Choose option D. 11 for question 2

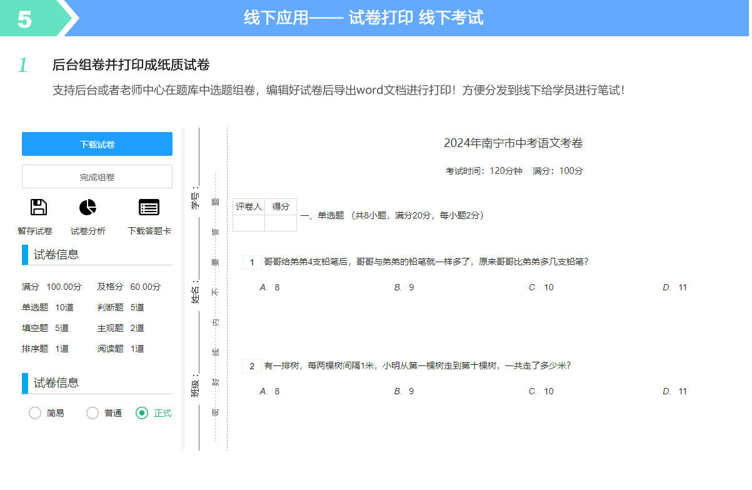pyautogui.click(x=675, y=391)
